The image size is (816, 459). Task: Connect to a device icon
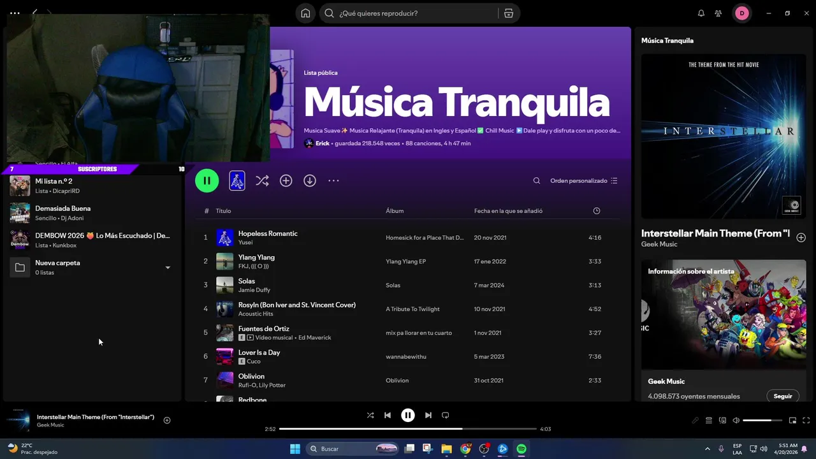click(x=722, y=420)
